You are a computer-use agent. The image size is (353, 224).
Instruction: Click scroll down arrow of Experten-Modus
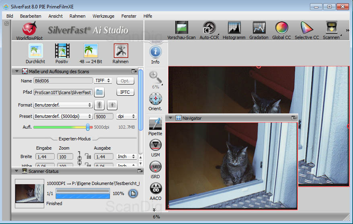140,164
